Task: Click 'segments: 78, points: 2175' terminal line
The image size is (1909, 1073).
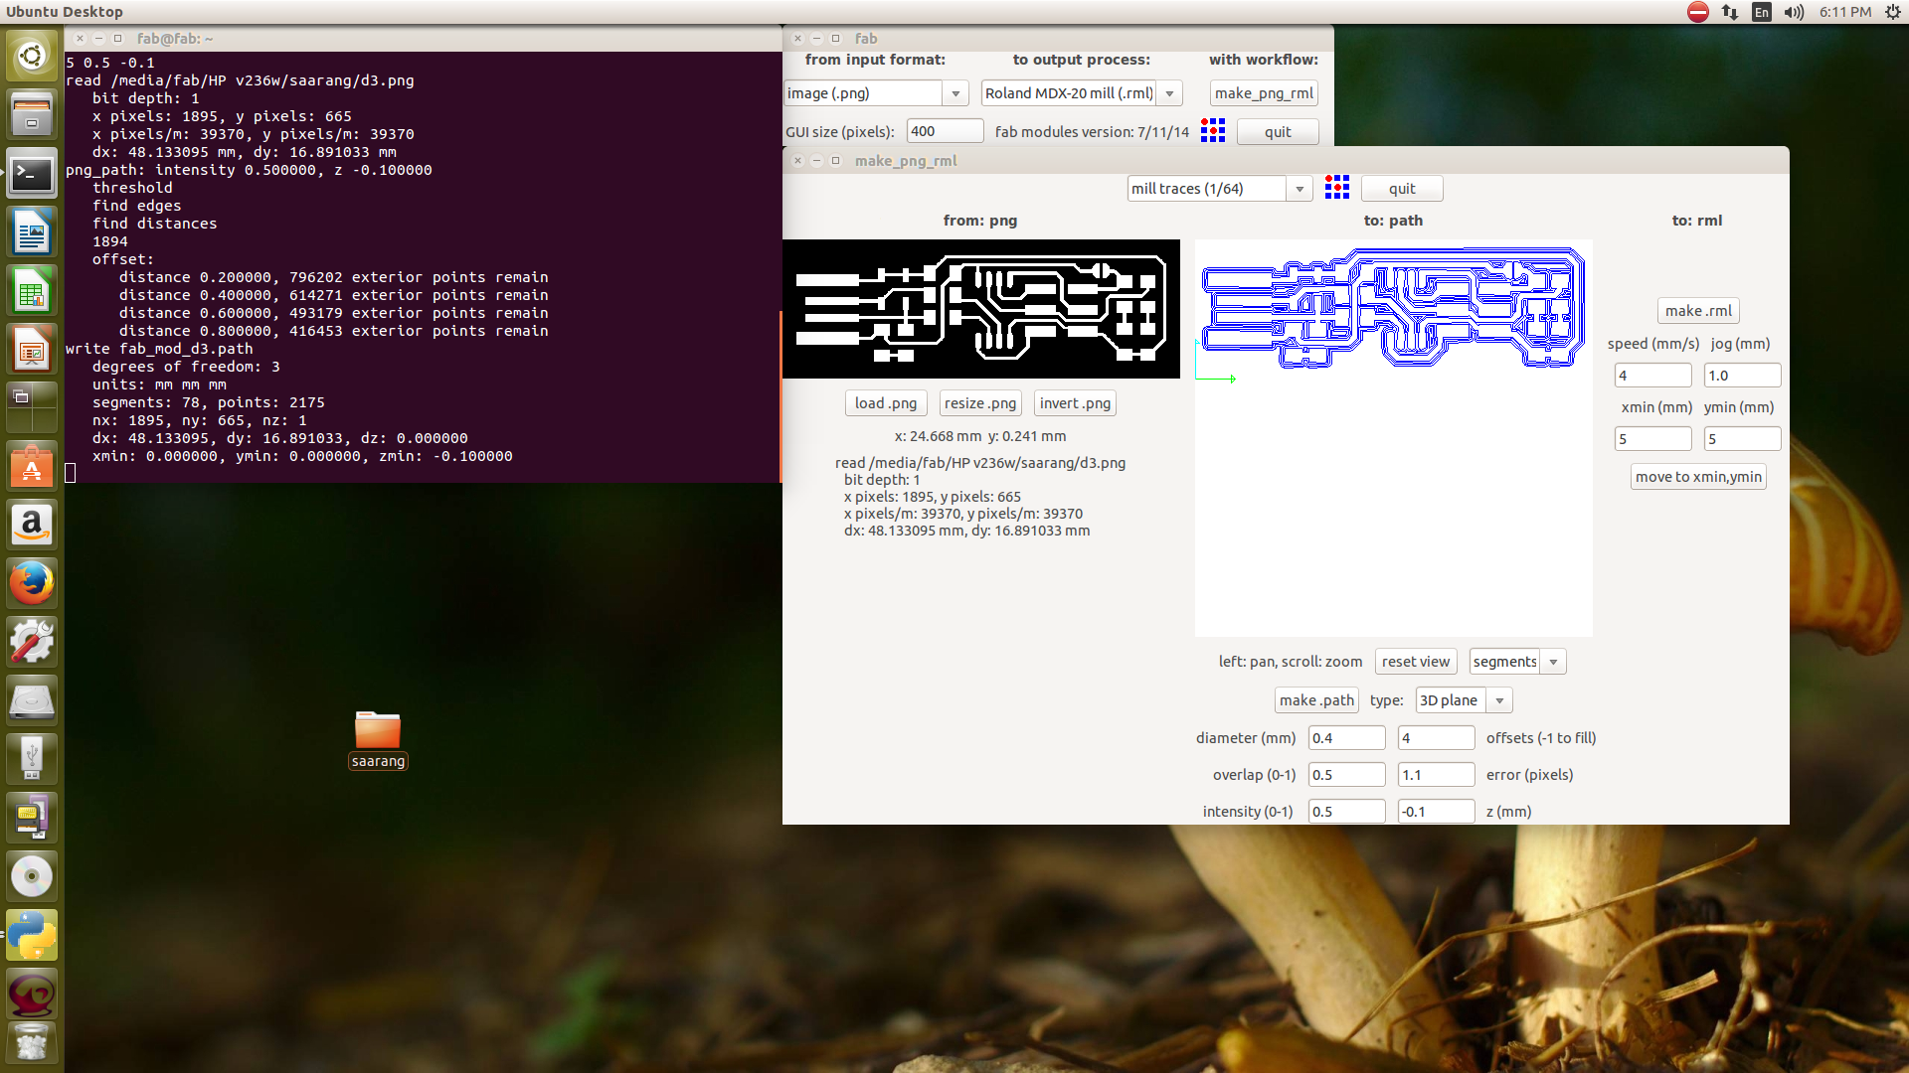Action: pos(209,402)
